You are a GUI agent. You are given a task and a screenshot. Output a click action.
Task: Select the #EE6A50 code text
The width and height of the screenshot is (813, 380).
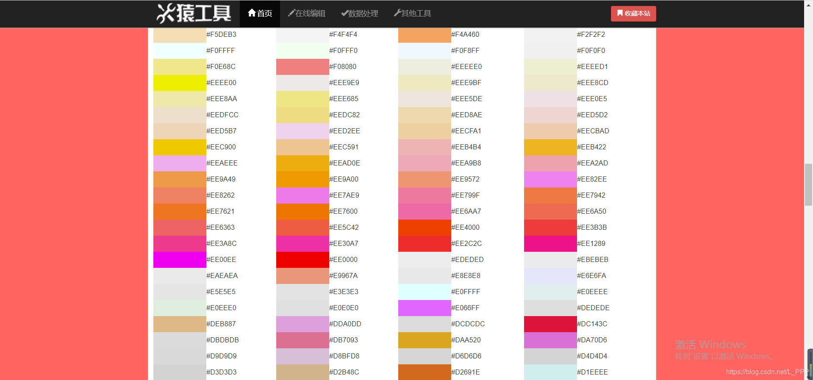click(x=591, y=212)
